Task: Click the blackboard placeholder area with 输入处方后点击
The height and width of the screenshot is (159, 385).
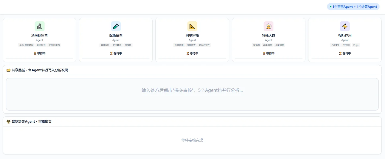Action: click(192, 94)
